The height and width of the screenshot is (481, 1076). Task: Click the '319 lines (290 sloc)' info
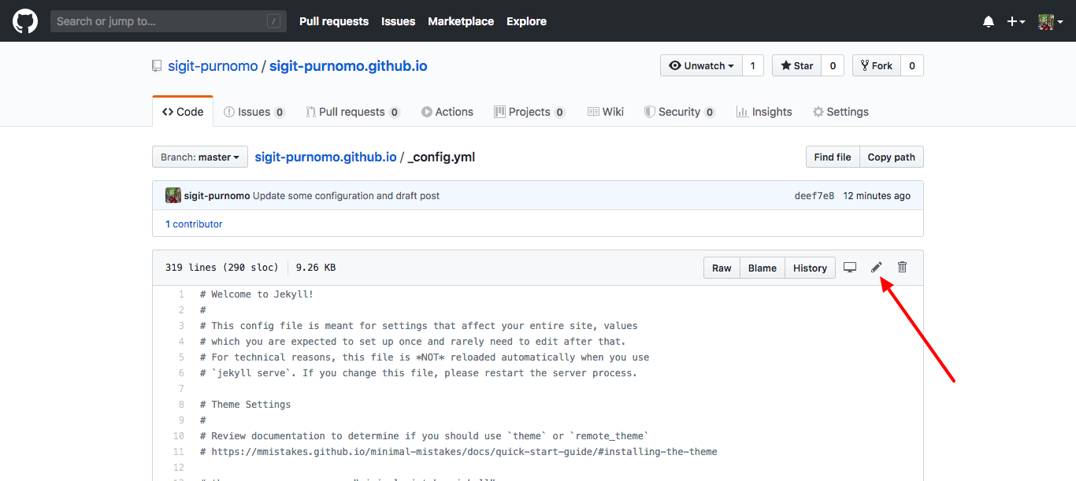coord(222,268)
